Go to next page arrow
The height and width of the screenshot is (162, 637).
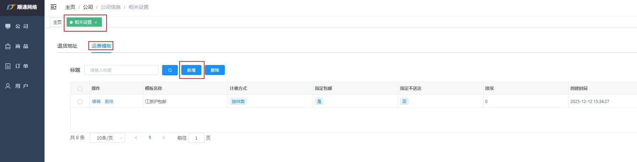point(164,138)
